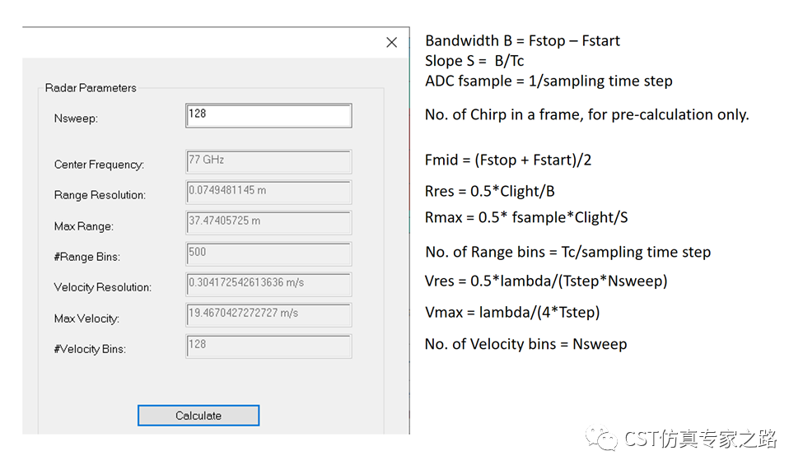Click the Max Range value field
This screenshot has width=803, height=474.
(268, 223)
